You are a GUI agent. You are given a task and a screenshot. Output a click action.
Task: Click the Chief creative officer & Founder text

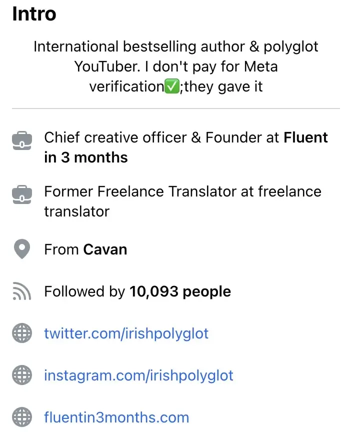pyautogui.click(x=161, y=137)
